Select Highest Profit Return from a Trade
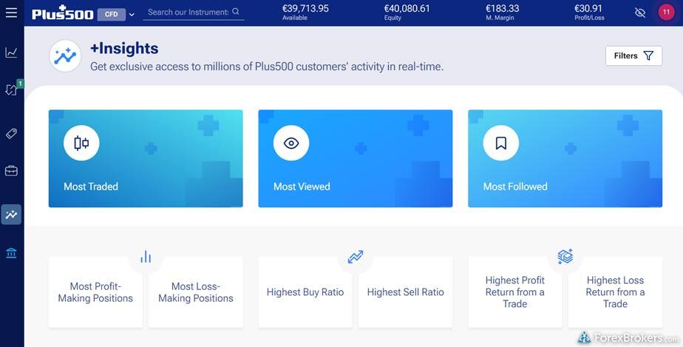Image resolution: width=683 pixels, height=347 pixels. (515, 292)
